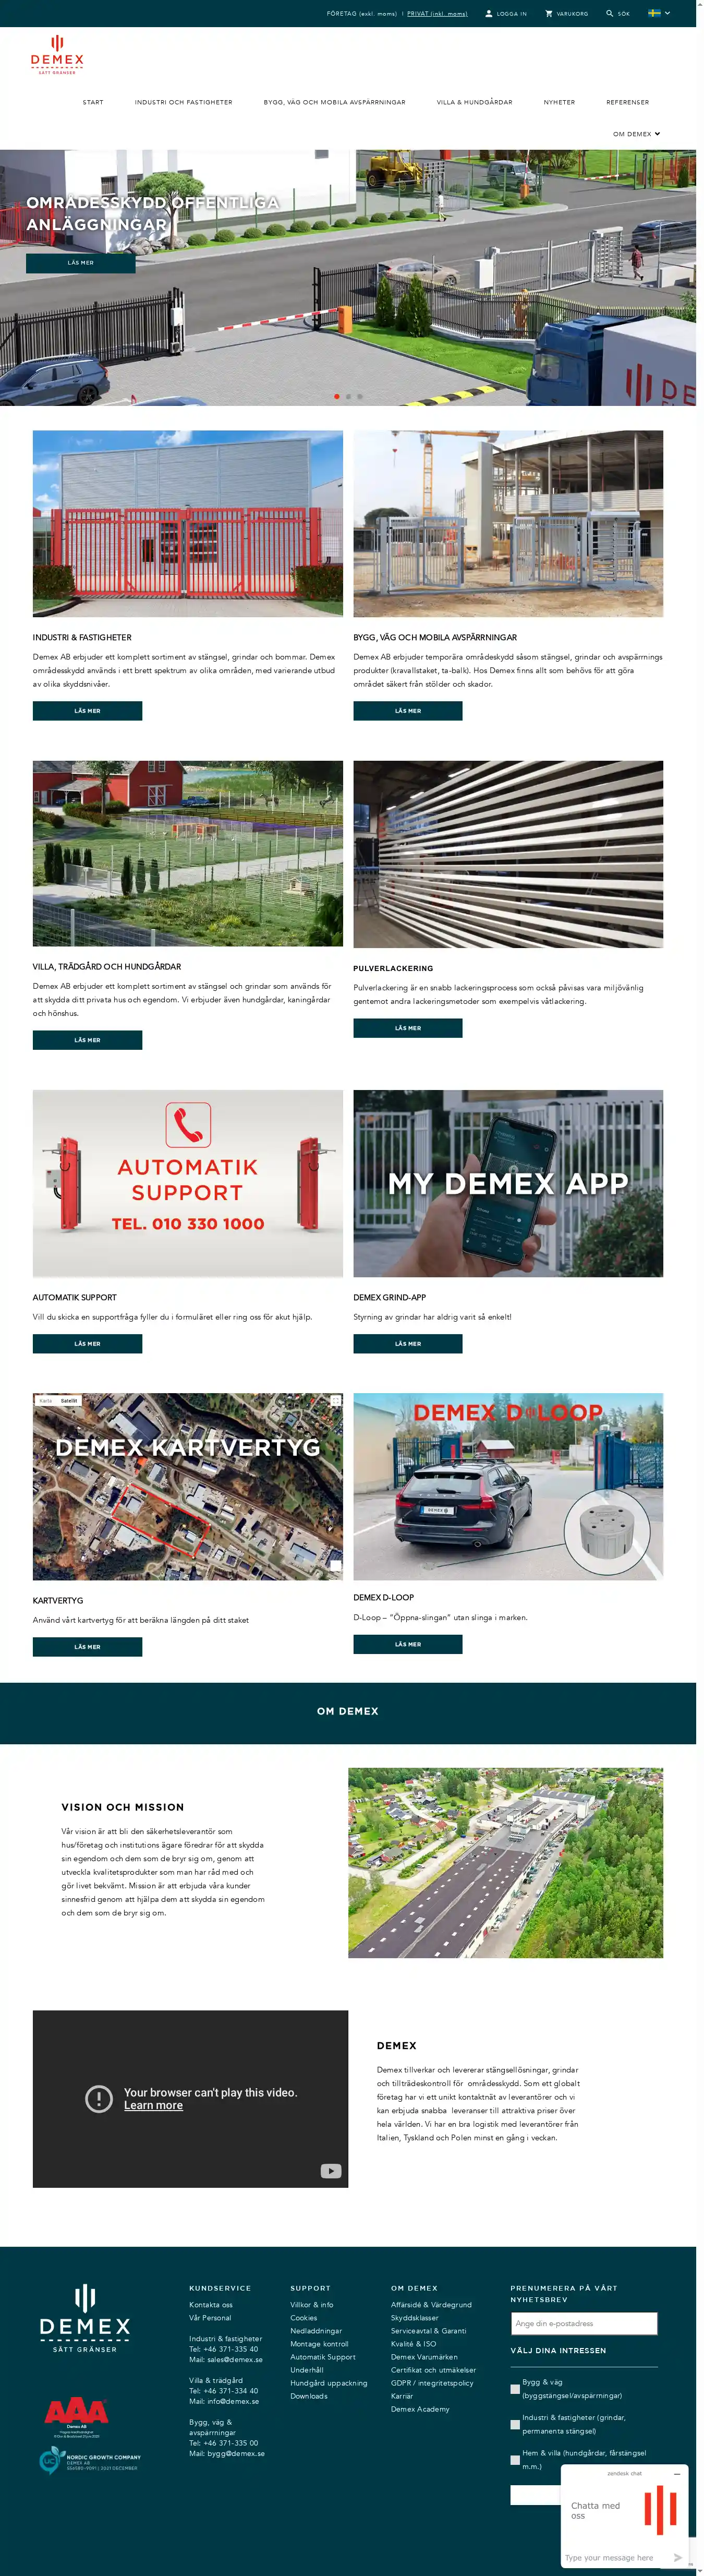The width and height of the screenshot is (704, 2576).
Task: Check the Bygg & väg interest checkbox
Action: pyautogui.click(x=515, y=2389)
